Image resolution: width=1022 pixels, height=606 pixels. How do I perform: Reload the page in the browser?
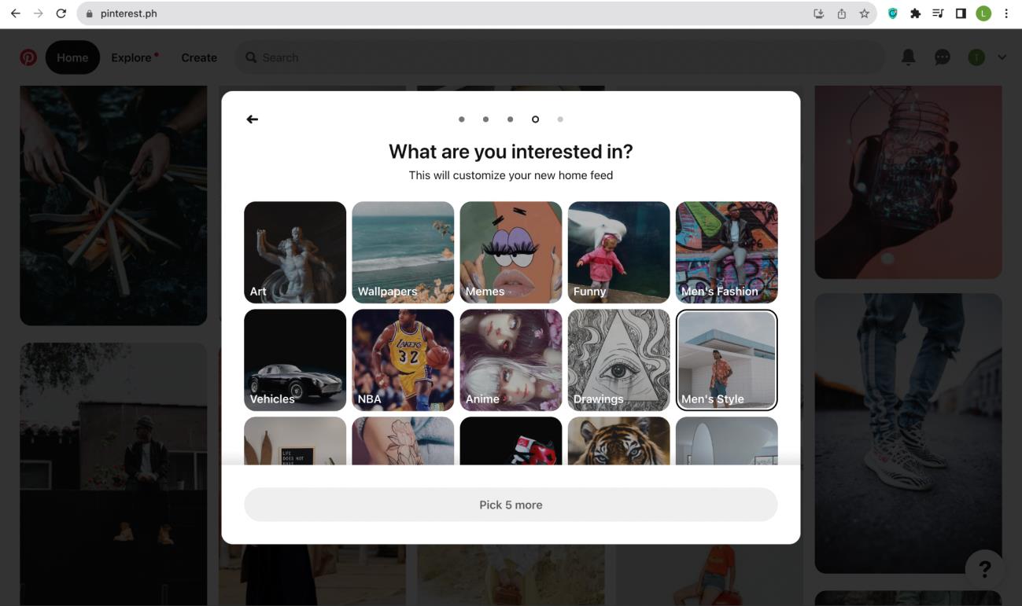click(61, 13)
